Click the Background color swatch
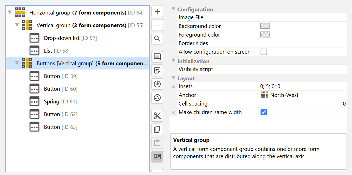The width and height of the screenshot is (352, 175). [265, 26]
